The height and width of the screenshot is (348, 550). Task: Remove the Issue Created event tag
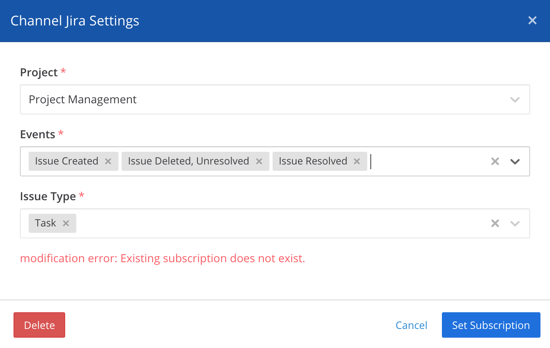click(x=108, y=161)
